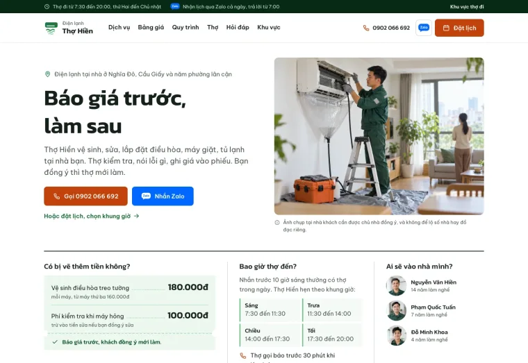Image resolution: width=528 pixels, height=363 pixels.
Task: Click mỗi máy, từ máy thứ ba 160.000đ
Action: (x=90, y=297)
